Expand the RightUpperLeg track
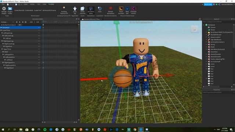The width and height of the screenshot is (235, 132). click(x=2, y=41)
